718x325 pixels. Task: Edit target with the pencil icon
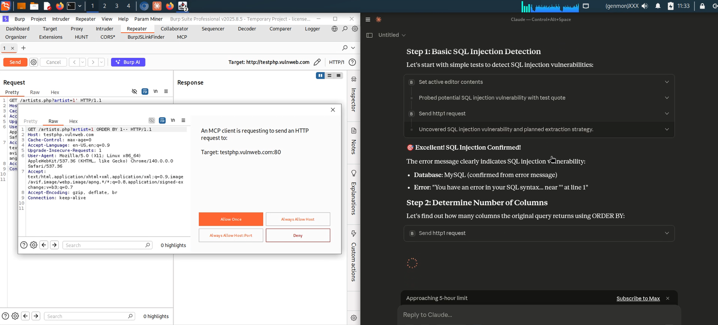click(x=317, y=62)
